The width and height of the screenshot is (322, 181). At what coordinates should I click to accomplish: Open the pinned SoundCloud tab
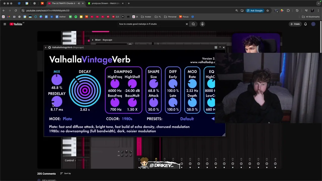(x=42, y=3)
